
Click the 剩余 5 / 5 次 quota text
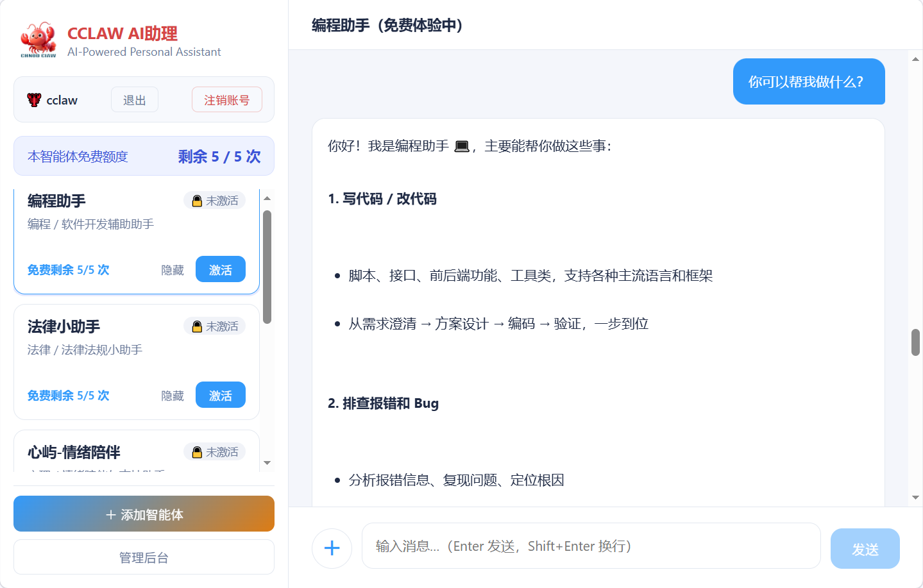pyautogui.click(x=219, y=156)
